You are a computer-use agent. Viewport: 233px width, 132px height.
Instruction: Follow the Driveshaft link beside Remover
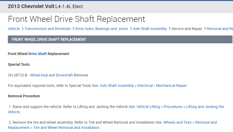click(64, 75)
